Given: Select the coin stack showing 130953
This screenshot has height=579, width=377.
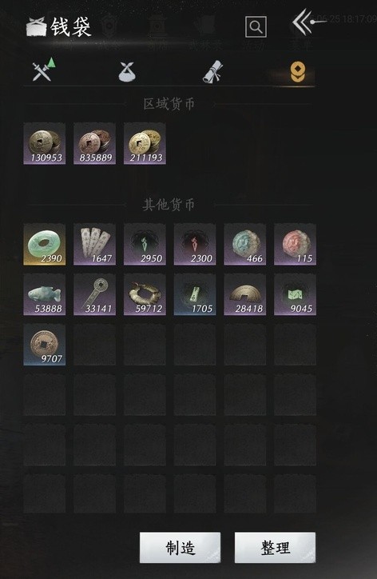Looking at the screenshot, I should [x=45, y=144].
